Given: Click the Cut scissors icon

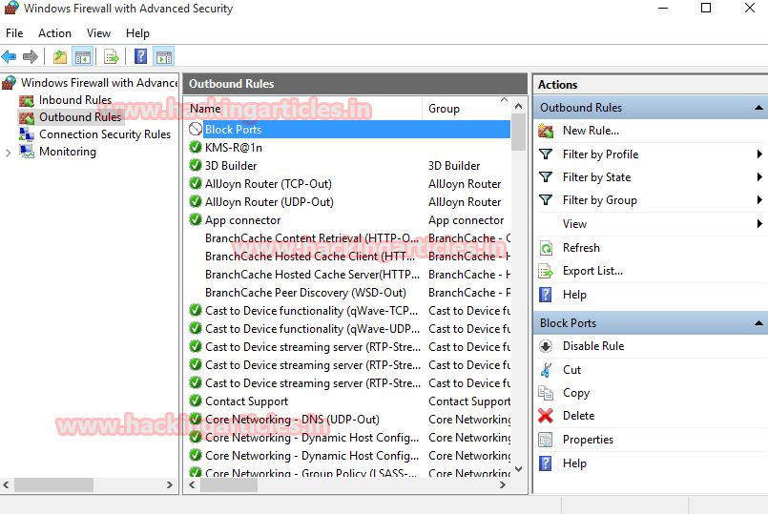Looking at the screenshot, I should click(546, 370).
